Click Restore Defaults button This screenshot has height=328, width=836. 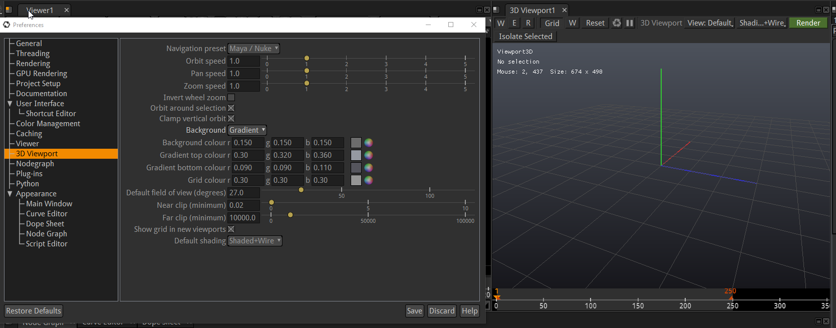pyautogui.click(x=34, y=311)
